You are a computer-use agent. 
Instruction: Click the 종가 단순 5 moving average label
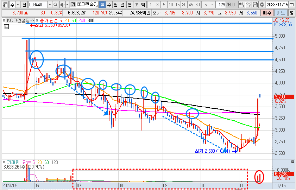[51, 20]
